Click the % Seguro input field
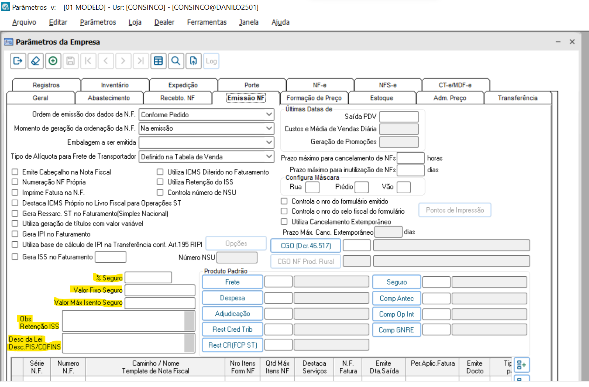This screenshot has height=387, width=589. [x=148, y=277]
